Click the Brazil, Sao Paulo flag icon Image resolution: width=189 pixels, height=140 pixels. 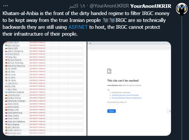6,45
